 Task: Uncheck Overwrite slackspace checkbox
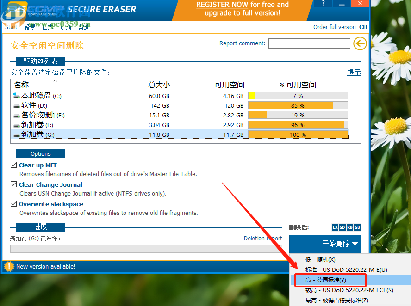pos(13,204)
